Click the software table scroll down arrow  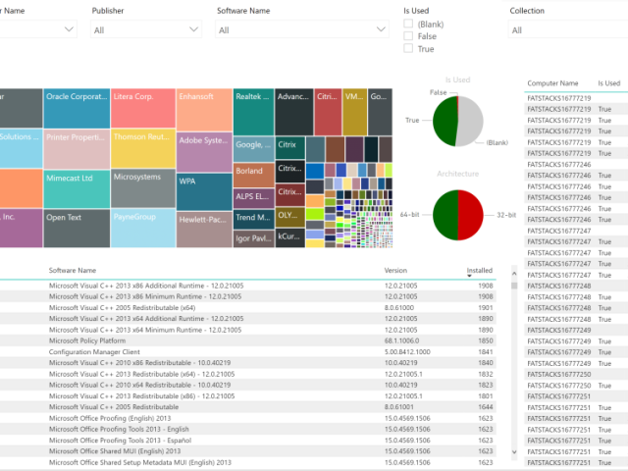tap(514, 451)
